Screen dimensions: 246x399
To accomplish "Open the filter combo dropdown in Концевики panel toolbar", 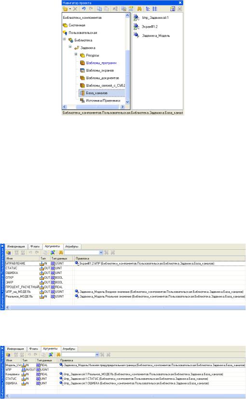I will (97, 355).
